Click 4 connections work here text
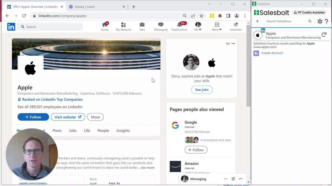This screenshot has width=332, height=186. pos(216,140)
